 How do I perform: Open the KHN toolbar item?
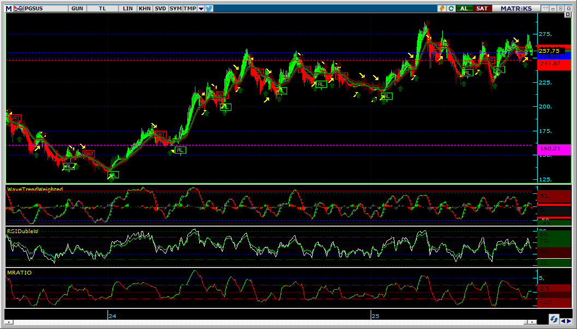click(145, 9)
